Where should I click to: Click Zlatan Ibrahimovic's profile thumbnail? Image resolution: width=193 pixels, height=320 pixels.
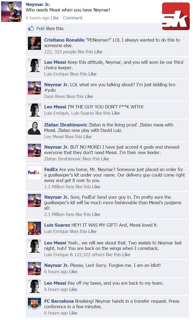tap(34, 128)
